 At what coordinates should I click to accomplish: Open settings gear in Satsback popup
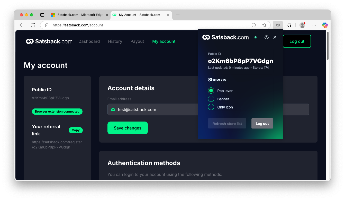pos(267,37)
